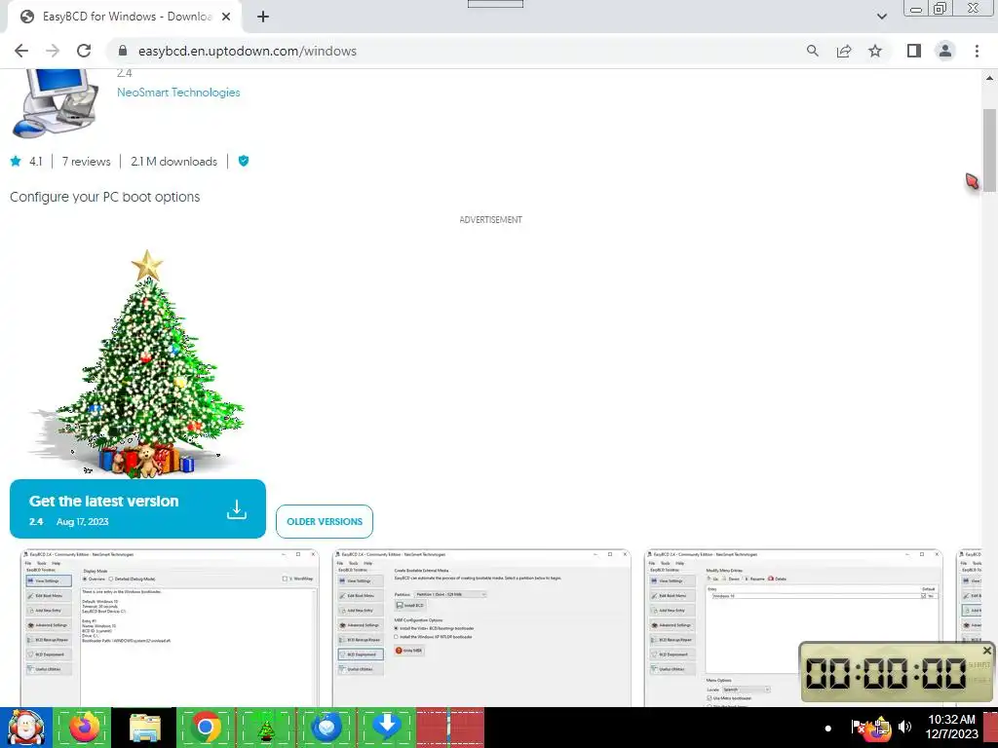Click the 00:00:00 timer display
The height and width of the screenshot is (748, 998).
[886, 672]
